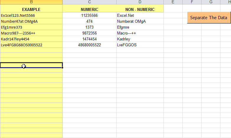
Task: Select cell containing Macro---++
Action: click(x=140, y=33)
